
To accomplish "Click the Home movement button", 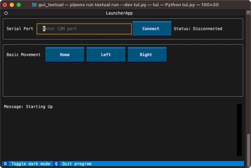I will point(65,55).
